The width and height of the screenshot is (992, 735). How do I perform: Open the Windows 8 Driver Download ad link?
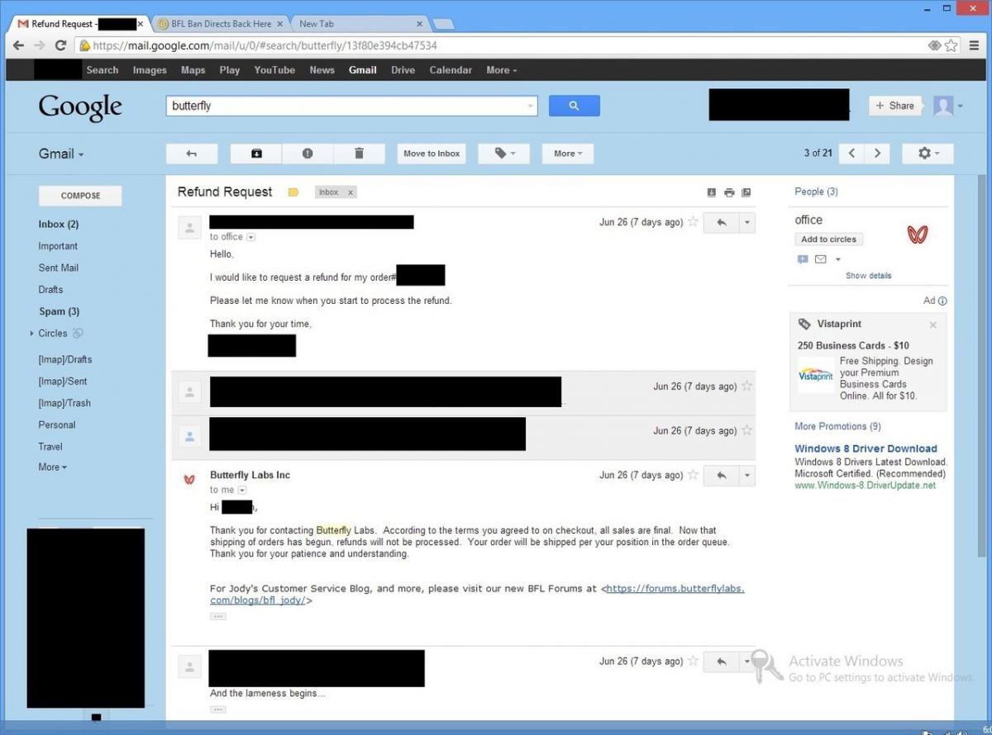pos(866,448)
